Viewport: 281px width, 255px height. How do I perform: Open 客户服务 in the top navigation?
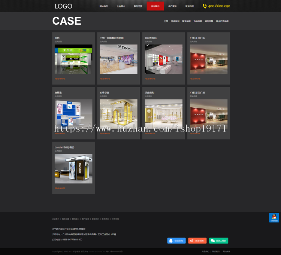click(x=172, y=6)
